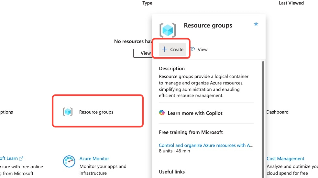This screenshot has height=178, width=318.
Task: Open the Azure Monitor link
Action: pos(94,159)
